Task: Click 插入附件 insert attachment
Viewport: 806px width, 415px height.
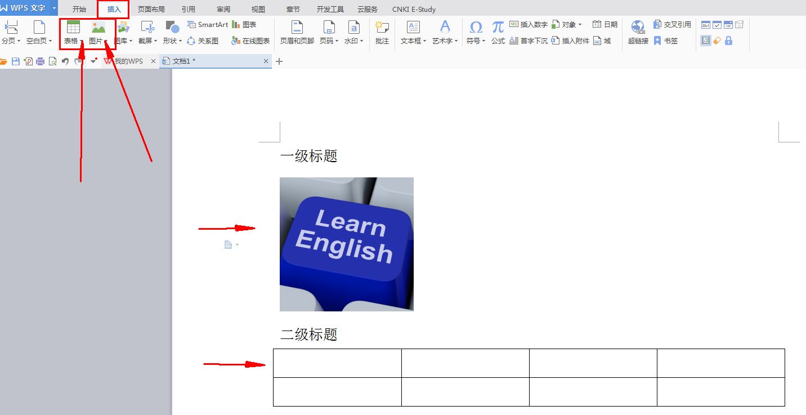Action: coord(570,41)
